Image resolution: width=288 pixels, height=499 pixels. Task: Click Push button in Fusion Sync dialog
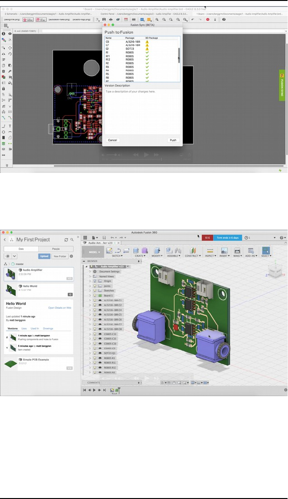point(173,140)
